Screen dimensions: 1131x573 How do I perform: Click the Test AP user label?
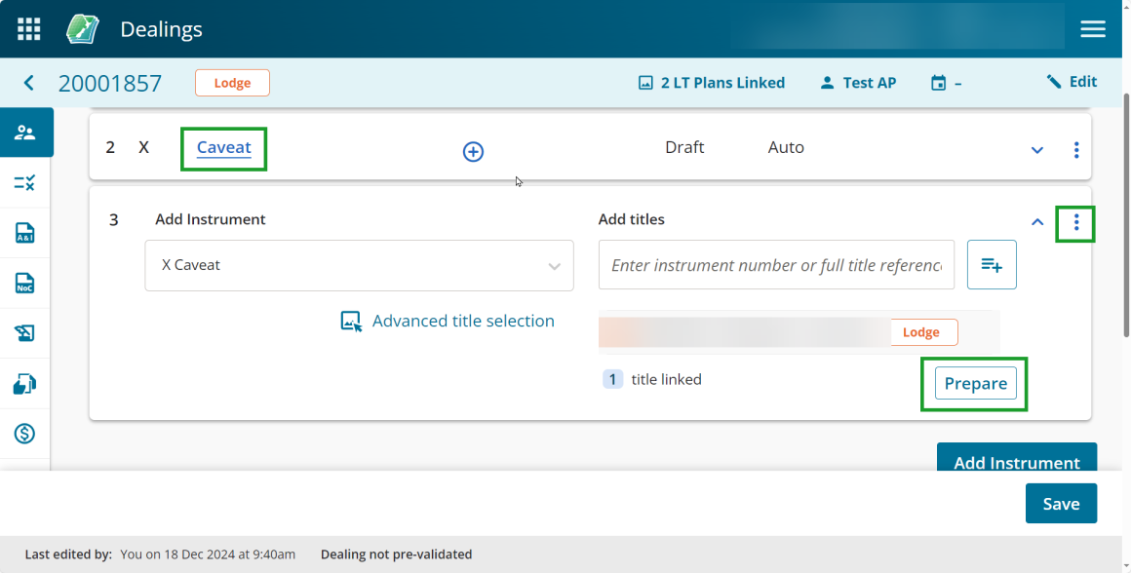point(858,83)
